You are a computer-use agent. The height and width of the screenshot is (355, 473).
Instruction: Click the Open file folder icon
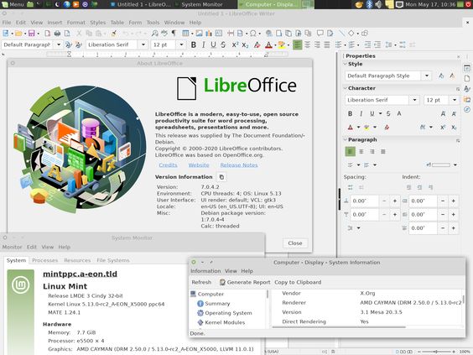(18, 34)
